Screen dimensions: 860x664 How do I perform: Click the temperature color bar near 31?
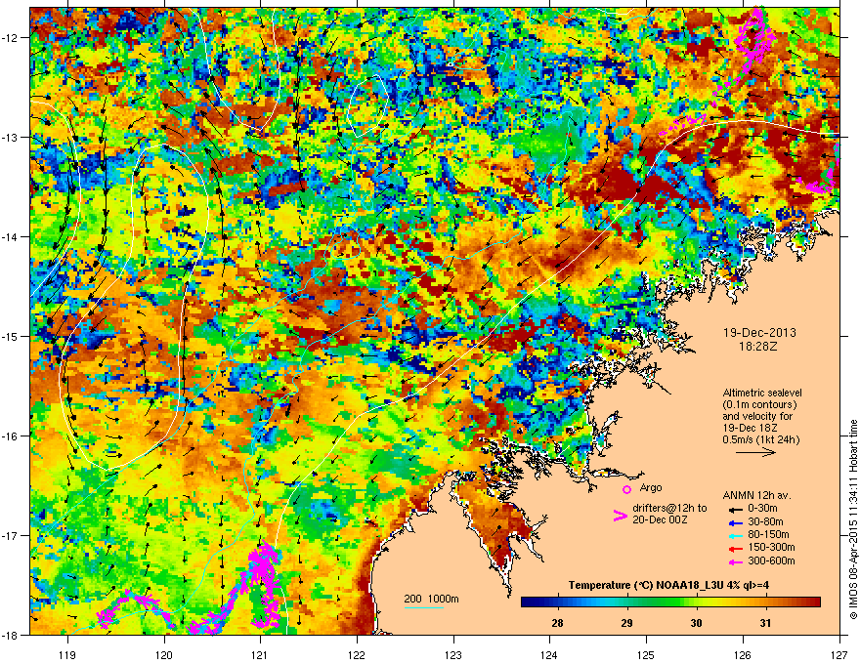pos(765,602)
